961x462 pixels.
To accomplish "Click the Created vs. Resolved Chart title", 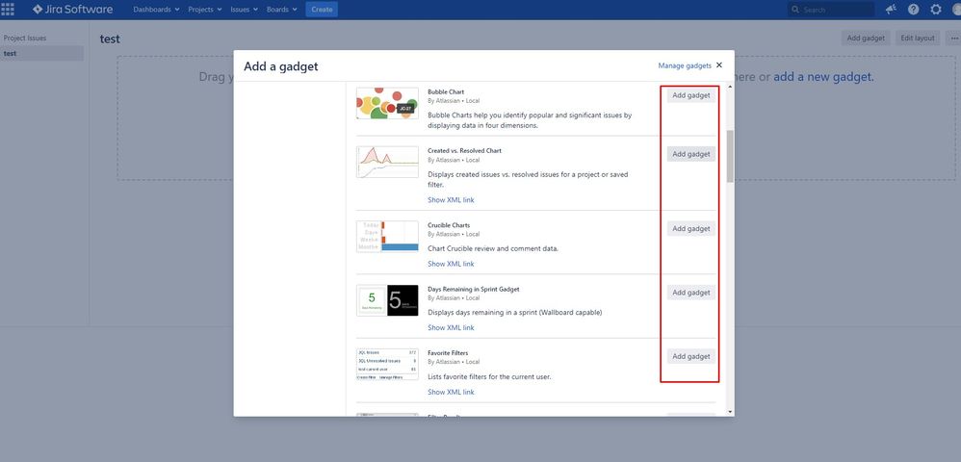I will [464, 151].
